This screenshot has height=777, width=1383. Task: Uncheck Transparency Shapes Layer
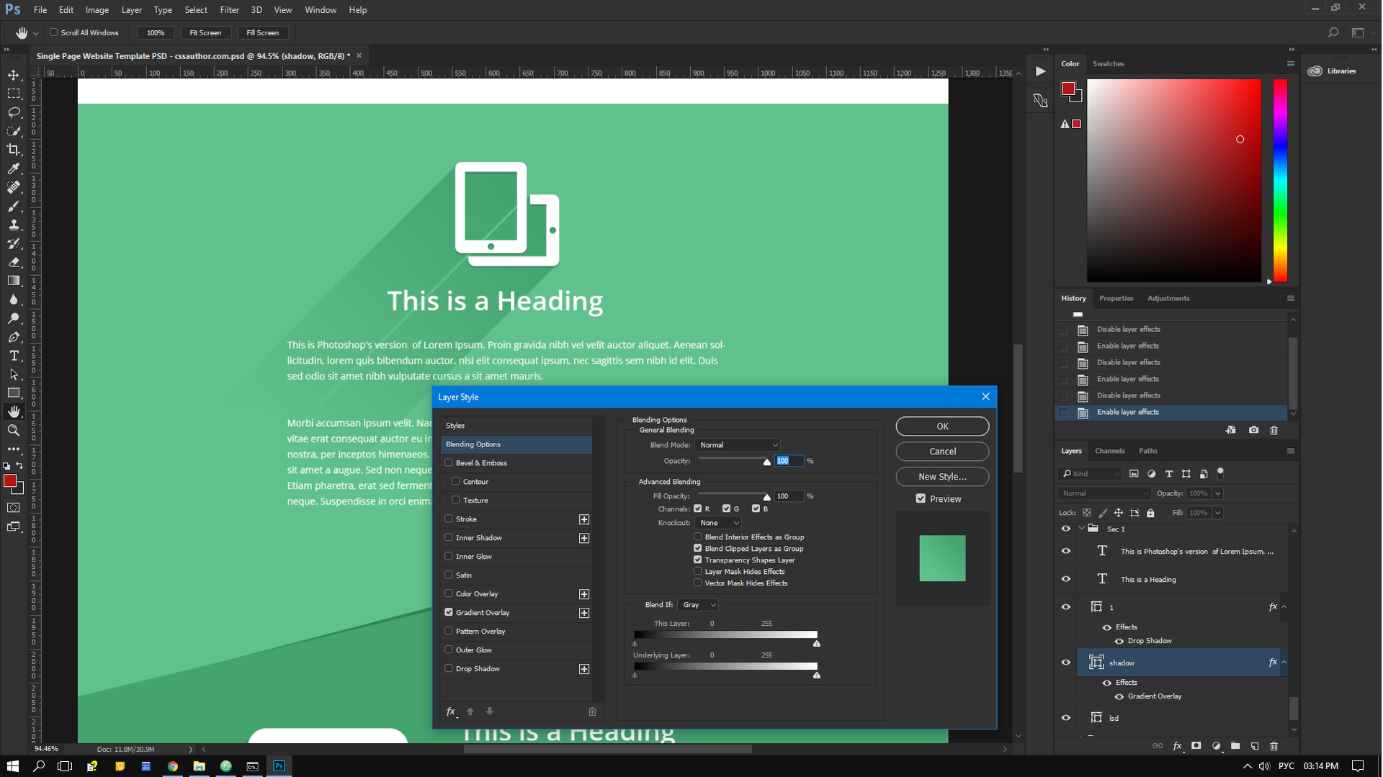697,560
